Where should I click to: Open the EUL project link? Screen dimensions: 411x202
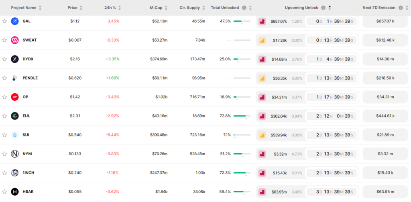point(26,116)
